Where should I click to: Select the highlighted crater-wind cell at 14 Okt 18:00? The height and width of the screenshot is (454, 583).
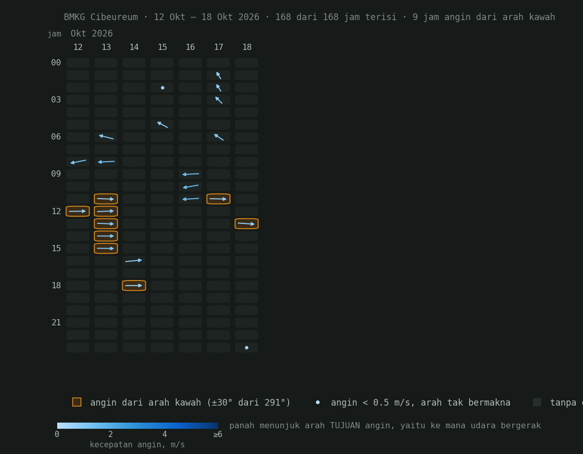point(134,286)
